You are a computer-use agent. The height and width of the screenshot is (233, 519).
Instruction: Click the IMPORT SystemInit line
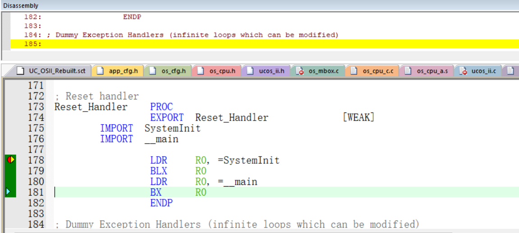pyautogui.click(x=150, y=128)
